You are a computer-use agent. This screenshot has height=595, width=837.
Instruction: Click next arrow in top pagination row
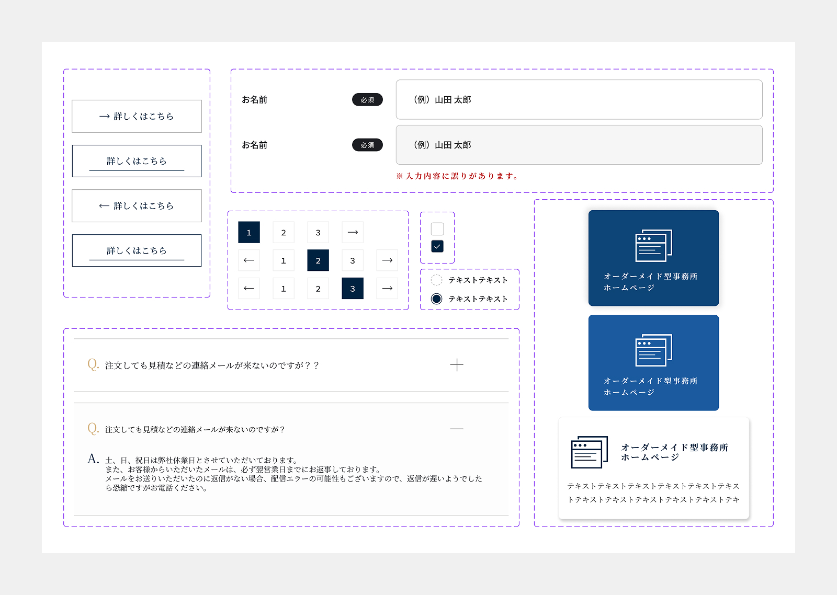click(353, 232)
